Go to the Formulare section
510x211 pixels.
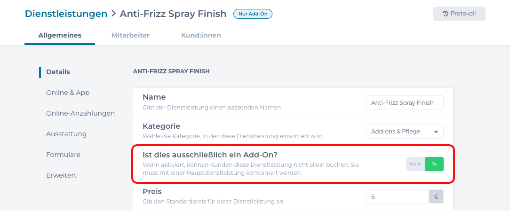63,155
